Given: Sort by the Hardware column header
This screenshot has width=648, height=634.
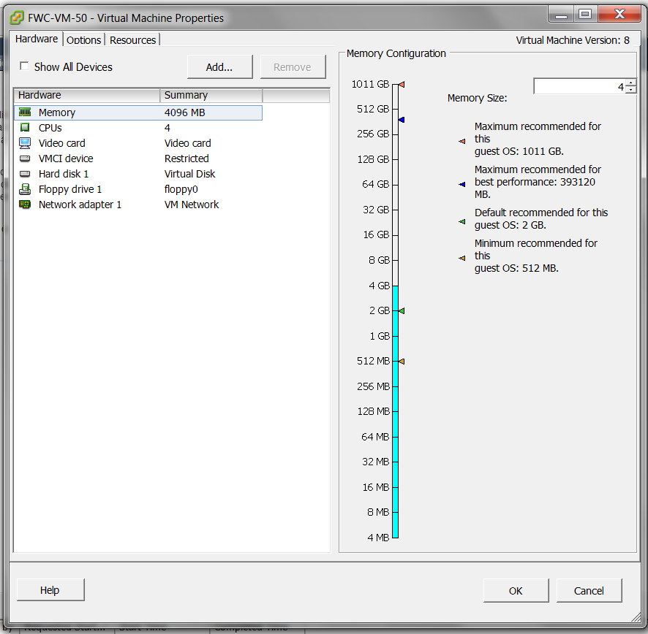Looking at the screenshot, I should [87, 95].
